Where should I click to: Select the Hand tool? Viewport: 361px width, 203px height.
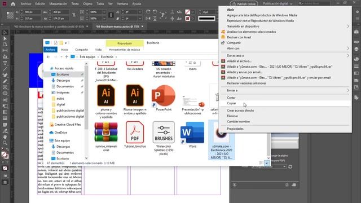[x=5, y=137]
